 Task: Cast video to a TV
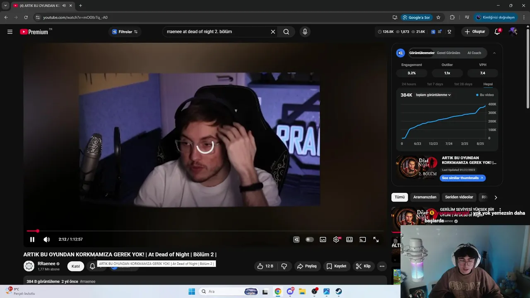point(363,240)
